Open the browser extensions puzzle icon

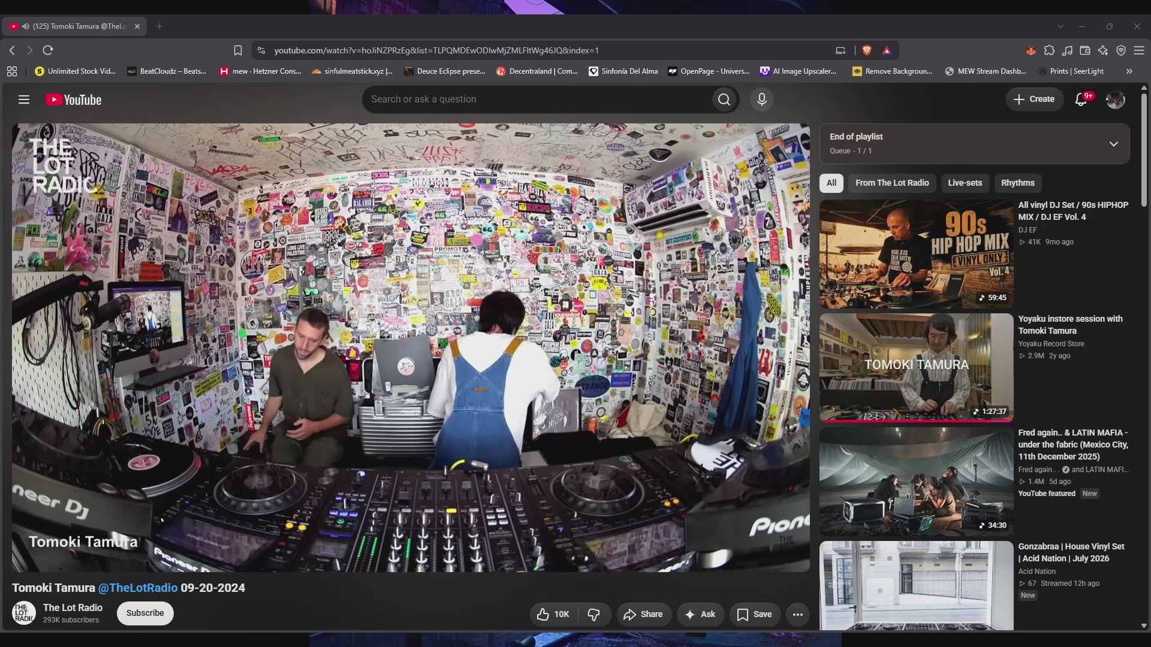[1049, 50]
